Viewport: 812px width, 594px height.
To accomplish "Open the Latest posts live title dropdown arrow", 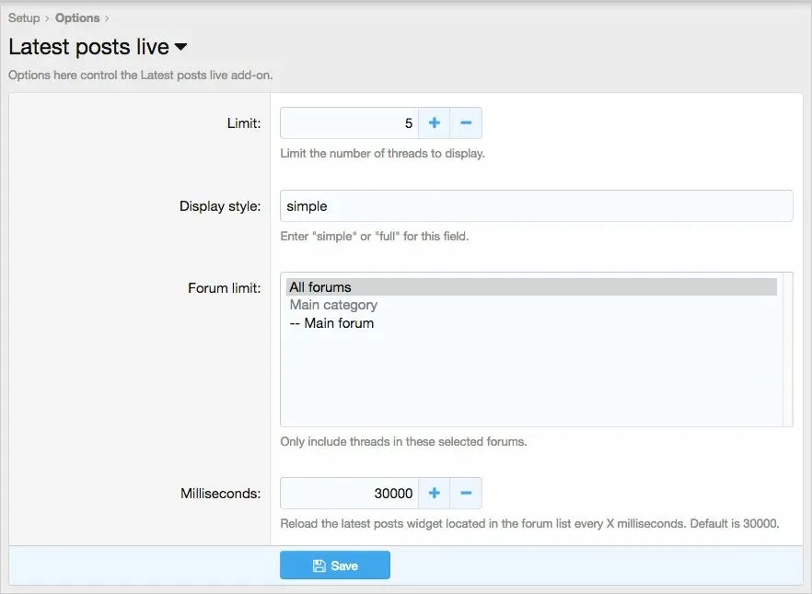I will (x=180, y=47).
